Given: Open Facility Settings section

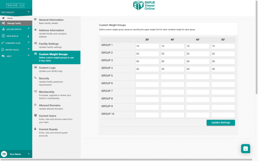Looking at the screenshot, I should [x=56, y=45].
